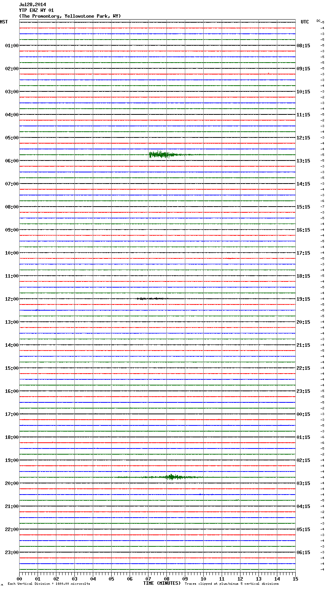The width and height of the screenshot is (326, 589).
Task: Click 'Traces clipped at plus/minus 5 vertical divisions'
Action: (232, 584)
